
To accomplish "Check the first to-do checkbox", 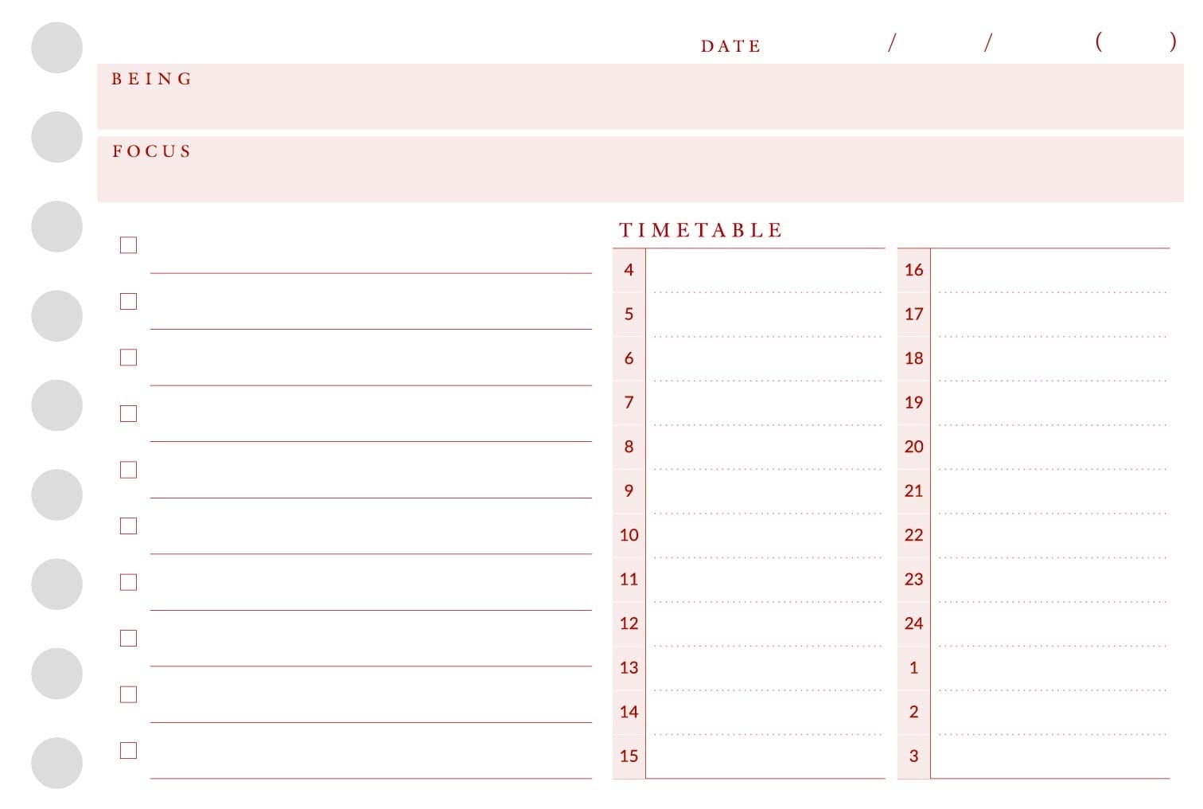I will (128, 245).
